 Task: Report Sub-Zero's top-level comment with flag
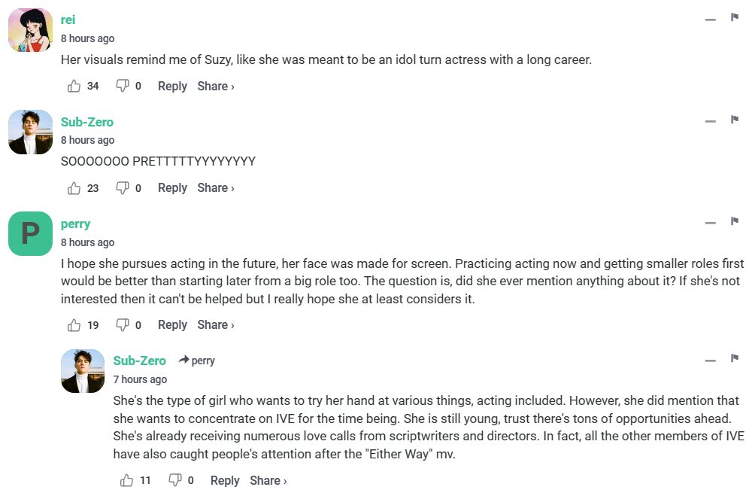coord(735,120)
